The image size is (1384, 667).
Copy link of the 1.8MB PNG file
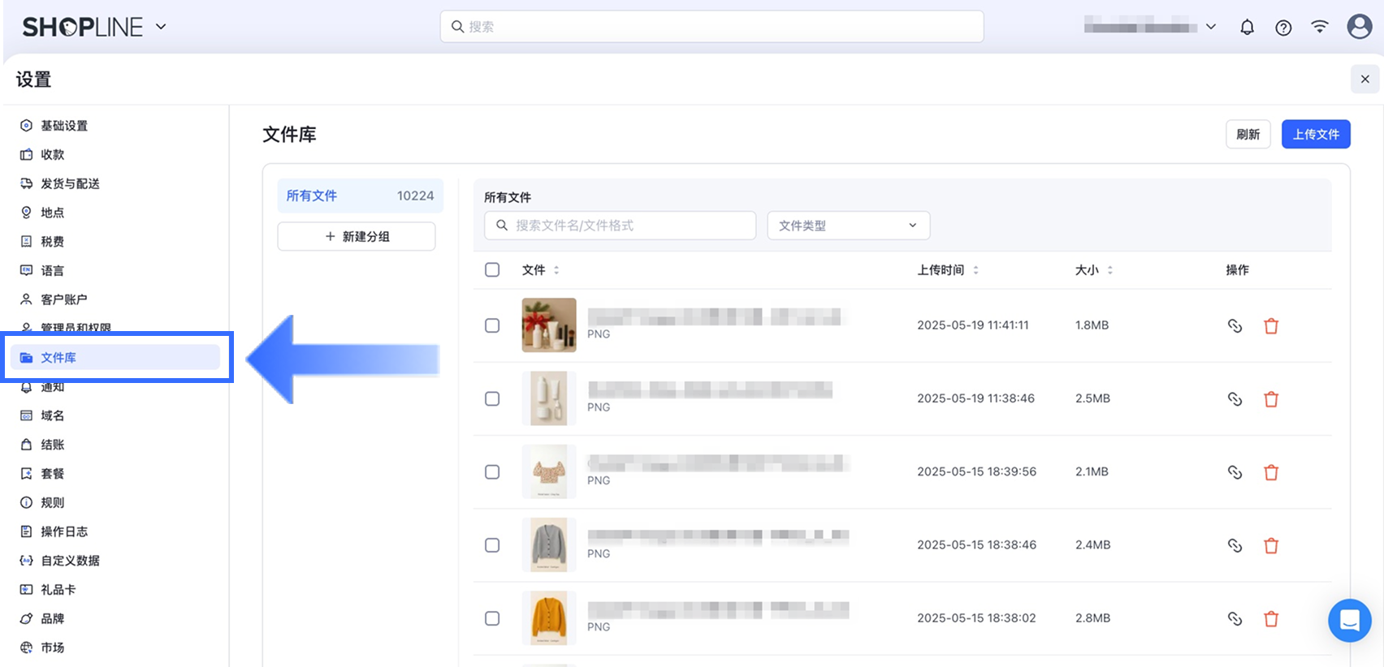[1235, 325]
